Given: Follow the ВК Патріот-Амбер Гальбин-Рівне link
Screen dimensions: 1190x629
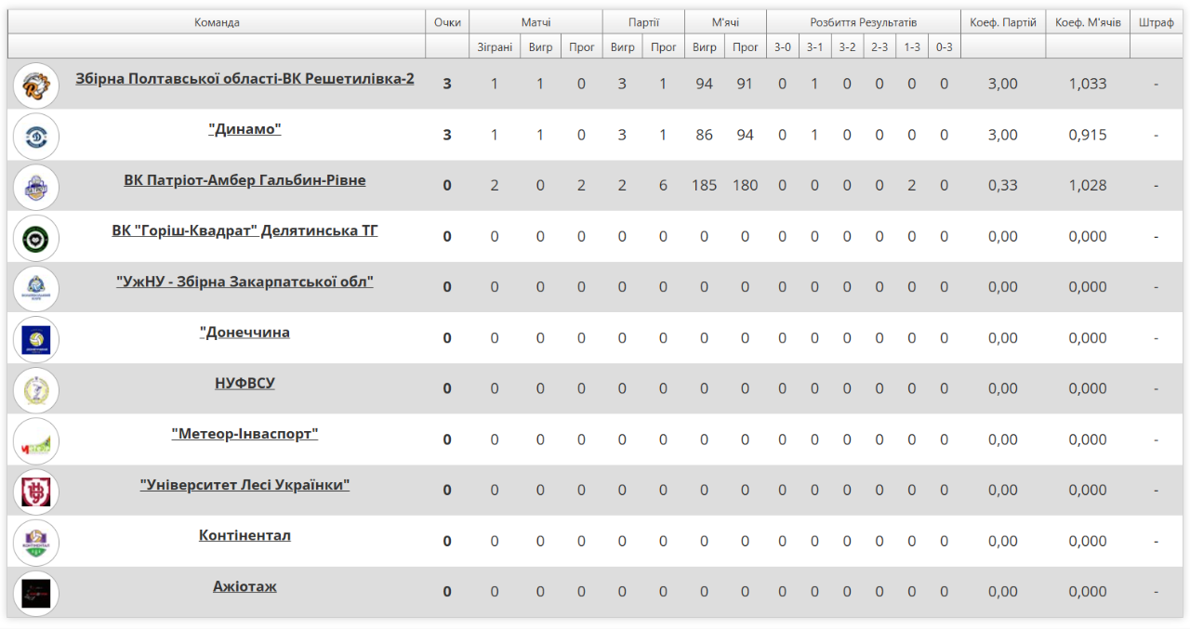Looking at the screenshot, I should click(245, 180).
